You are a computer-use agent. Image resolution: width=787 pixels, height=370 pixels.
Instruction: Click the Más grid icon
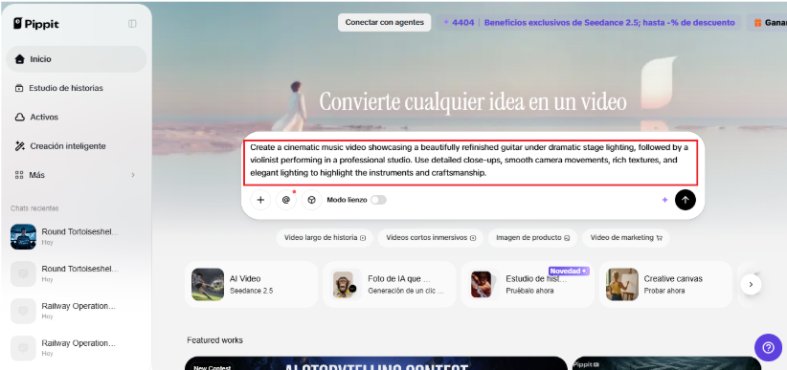[x=19, y=175]
